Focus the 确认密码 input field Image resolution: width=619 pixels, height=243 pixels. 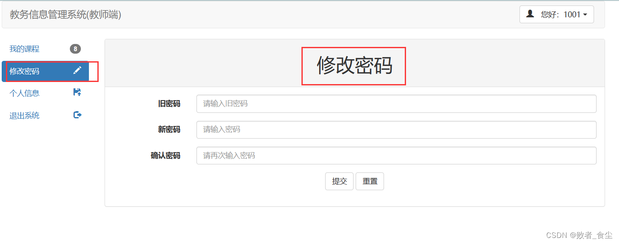(x=396, y=156)
